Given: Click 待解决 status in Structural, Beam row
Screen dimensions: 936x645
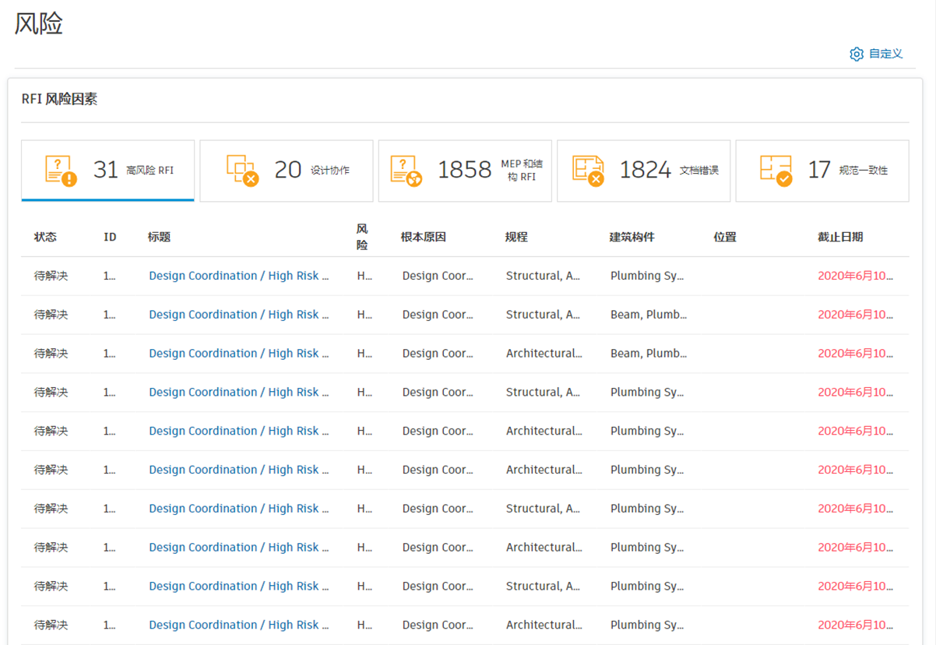Looking at the screenshot, I should [x=51, y=315].
